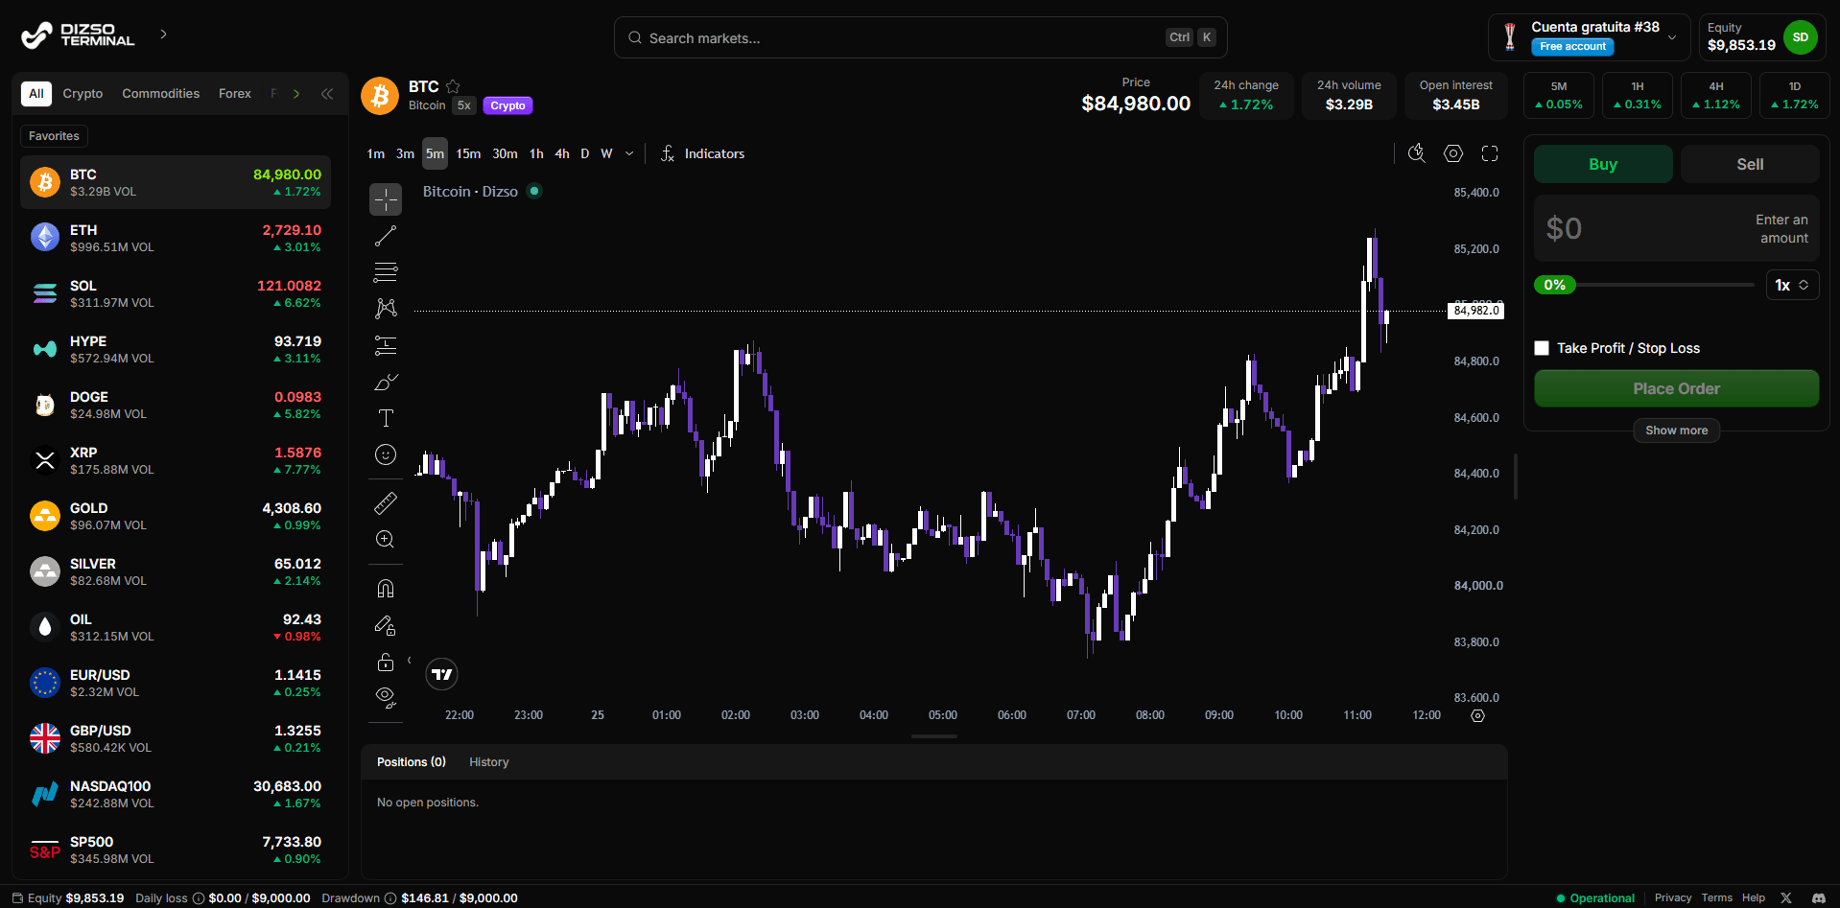This screenshot has width=1840, height=908.
Task: Click the Buy button
Action: [1603, 164]
